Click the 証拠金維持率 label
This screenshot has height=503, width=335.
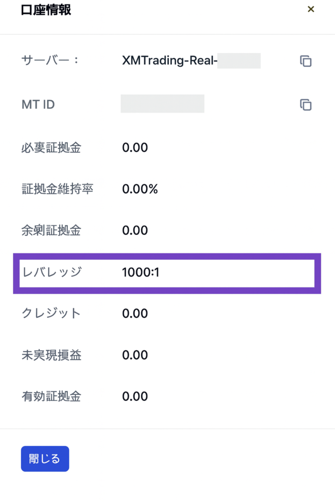click(x=57, y=189)
